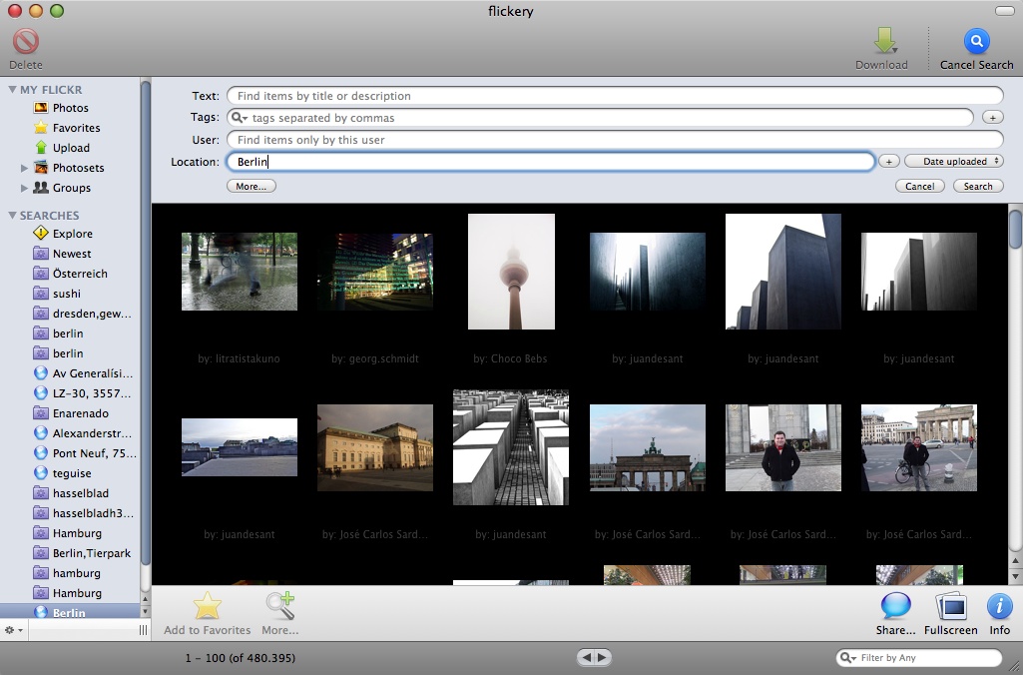Screen dimensions: 1023x675
Task: Click the Search button
Action: pyautogui.click(x=977, y=186)
